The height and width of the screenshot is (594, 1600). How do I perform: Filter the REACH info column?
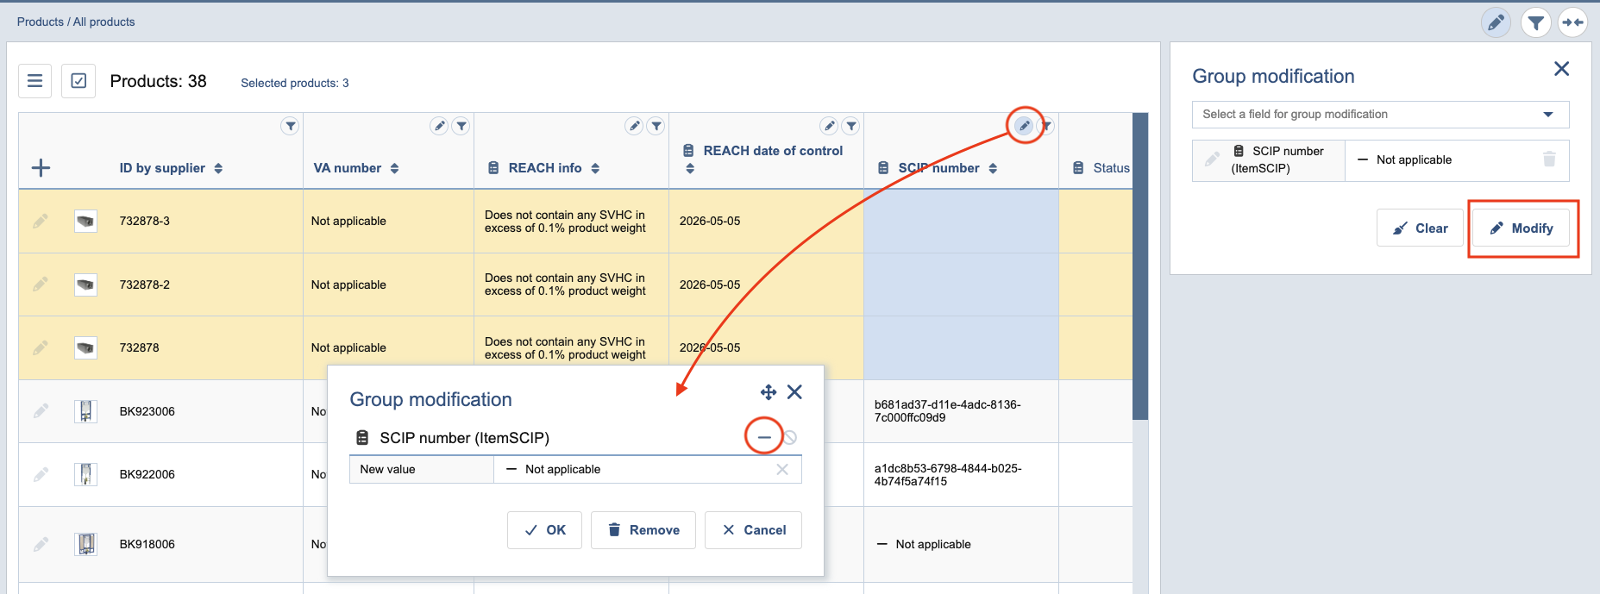(656, 126)
